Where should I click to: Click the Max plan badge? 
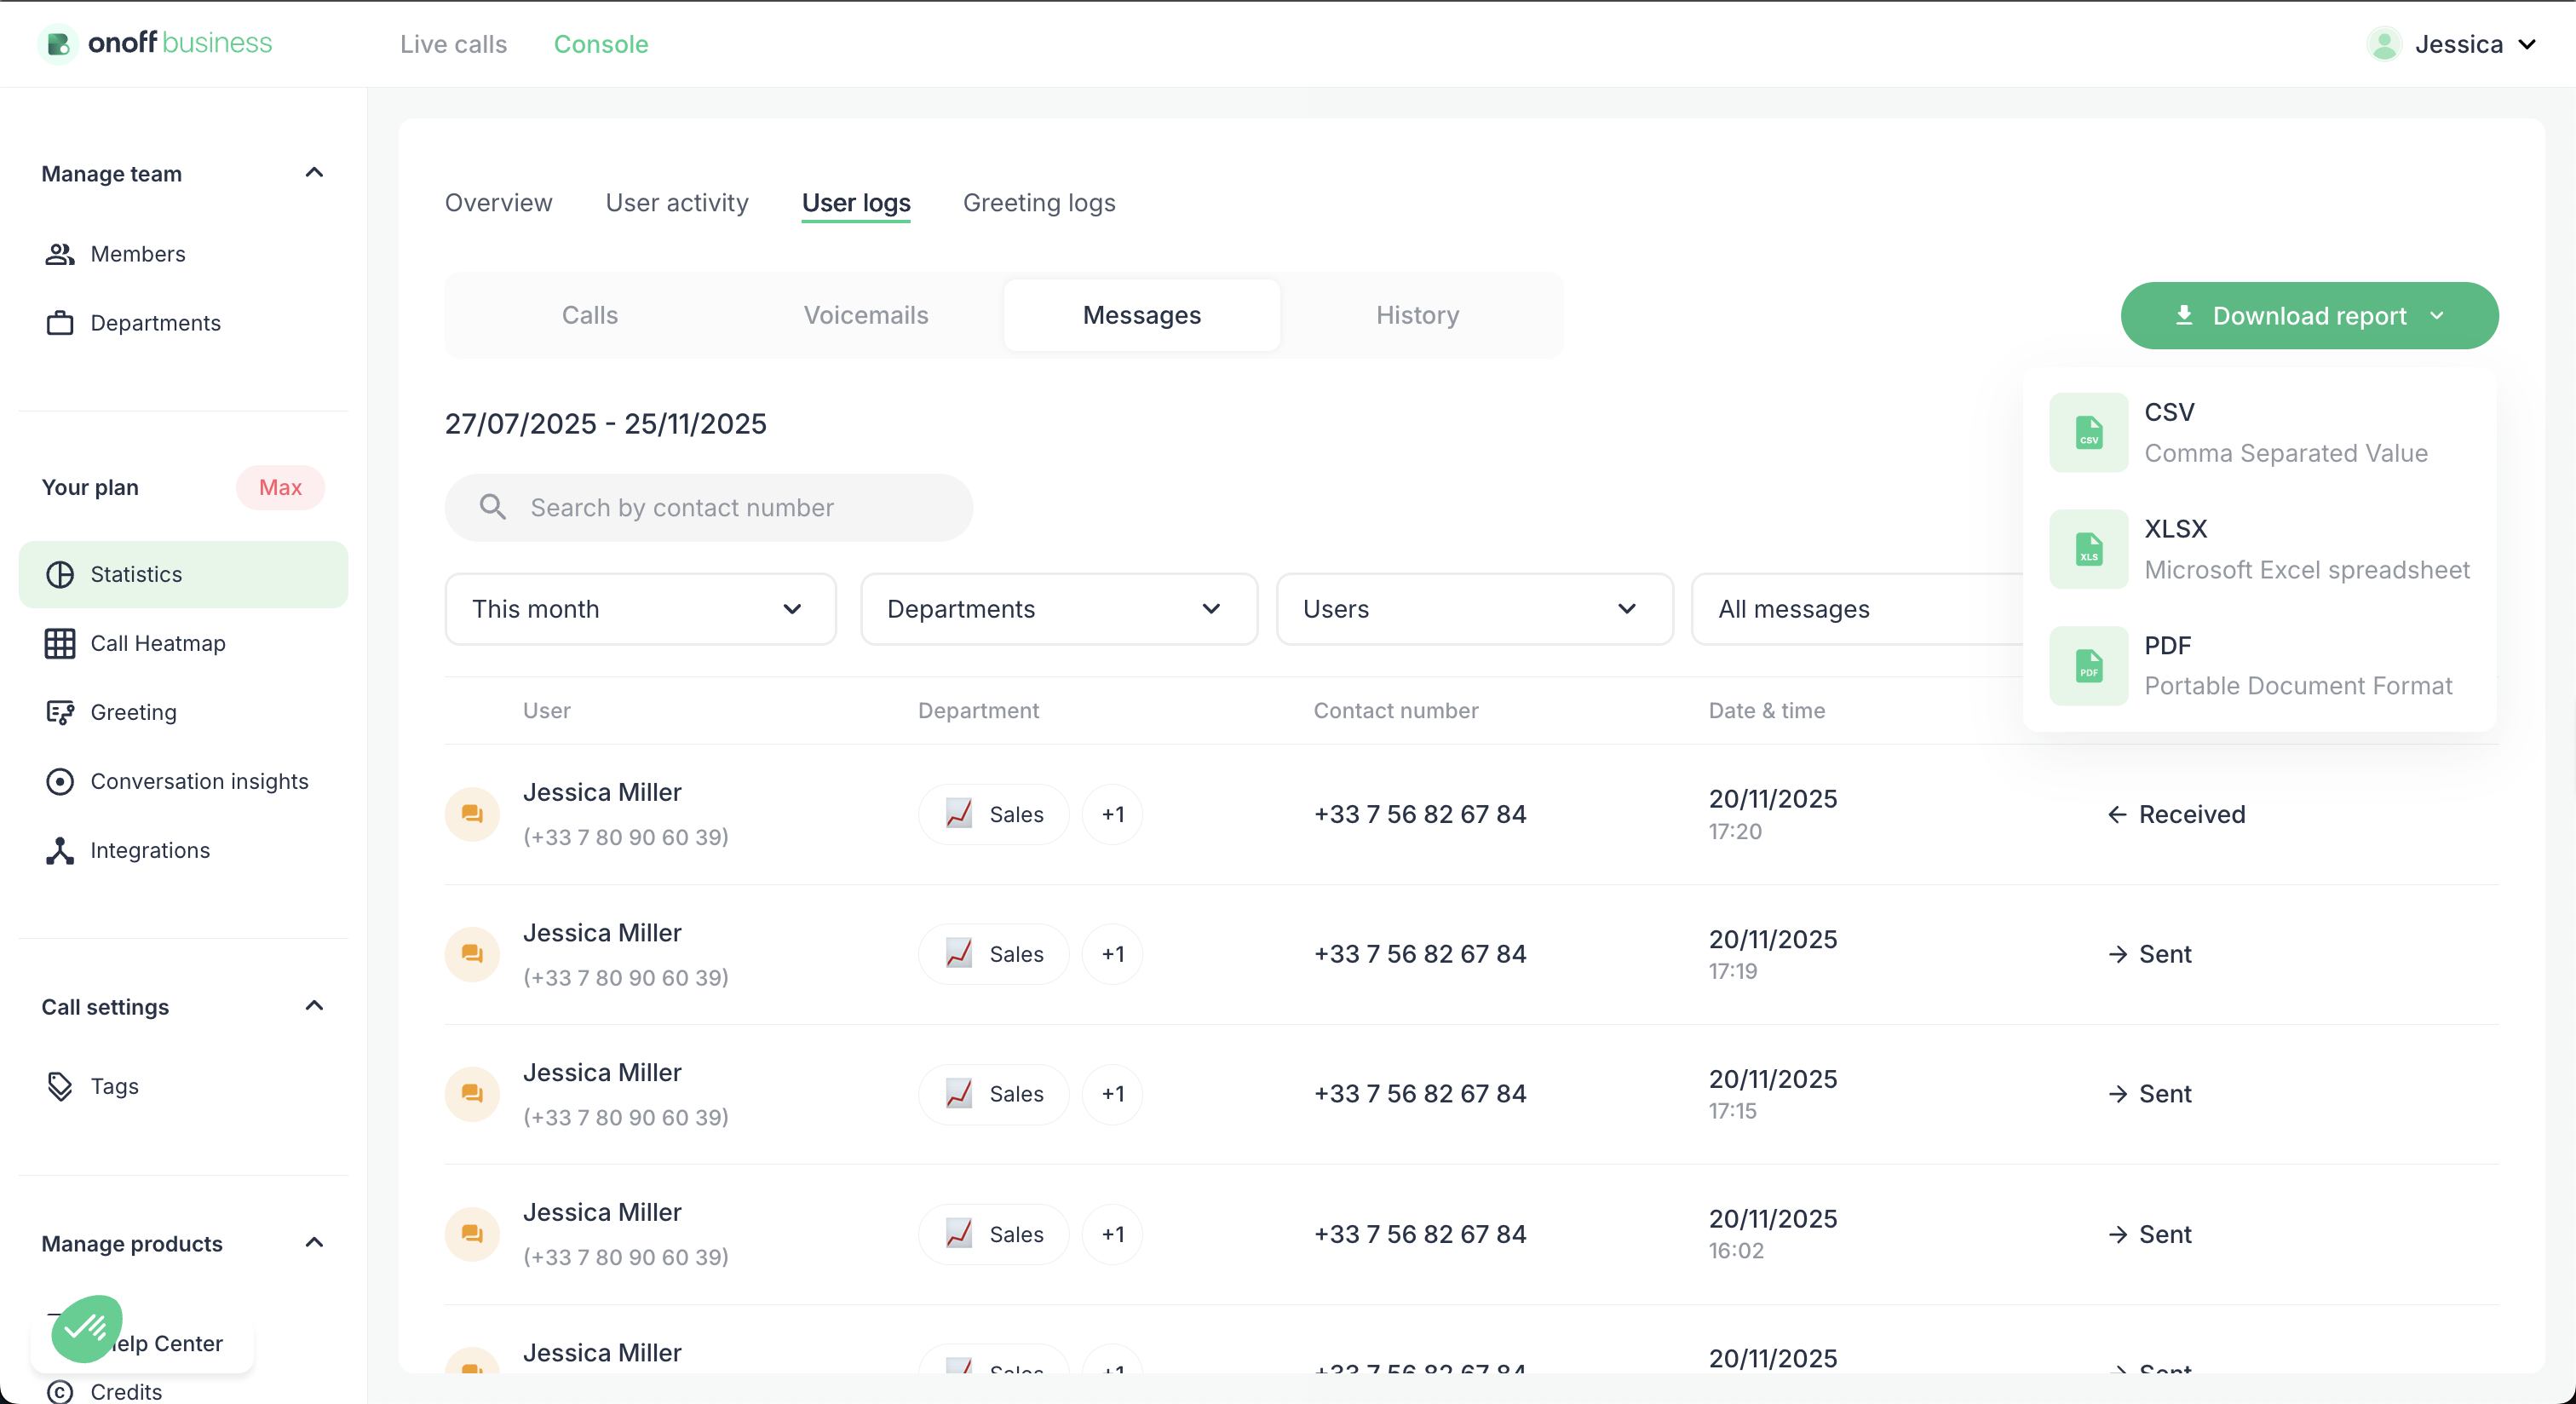[x=280, y=487]
